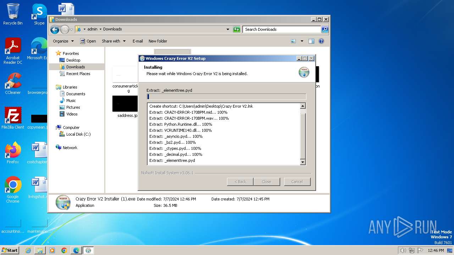Select Music library
The image size is (454, 255).
point(71,101)
